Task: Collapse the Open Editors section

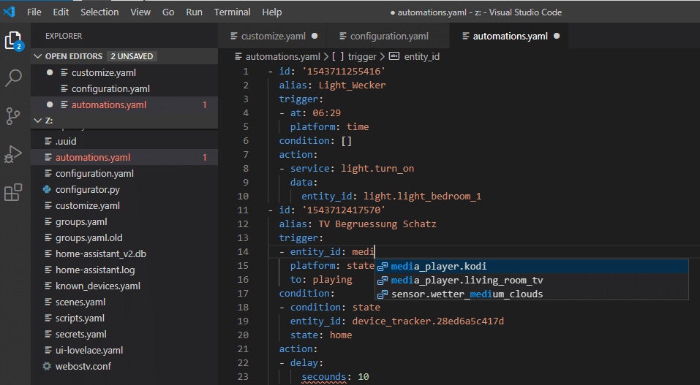Action: point(38,56)
